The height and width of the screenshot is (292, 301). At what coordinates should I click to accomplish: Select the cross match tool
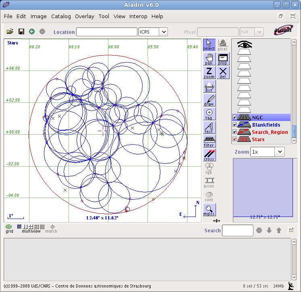(x=209, y=155)
